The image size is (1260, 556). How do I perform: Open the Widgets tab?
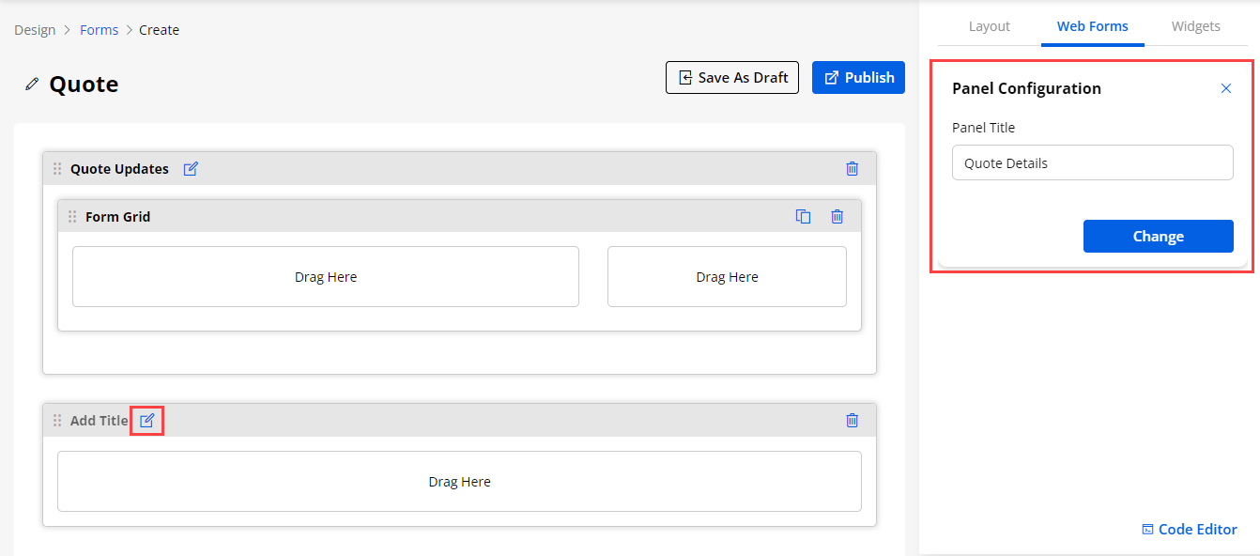(1195, 26)
